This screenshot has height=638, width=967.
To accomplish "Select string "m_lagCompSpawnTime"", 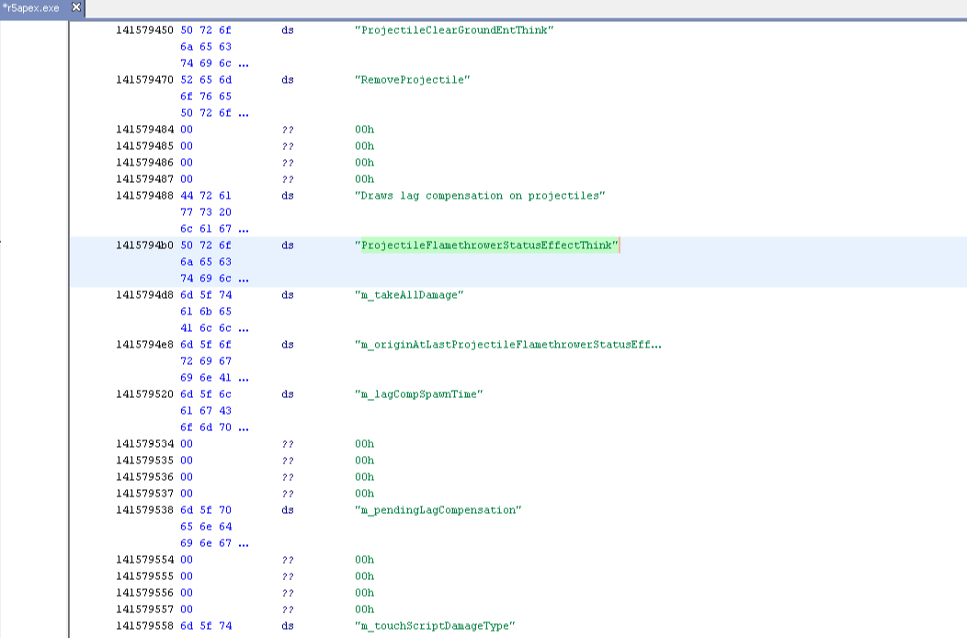I will (x=419, y=394).
